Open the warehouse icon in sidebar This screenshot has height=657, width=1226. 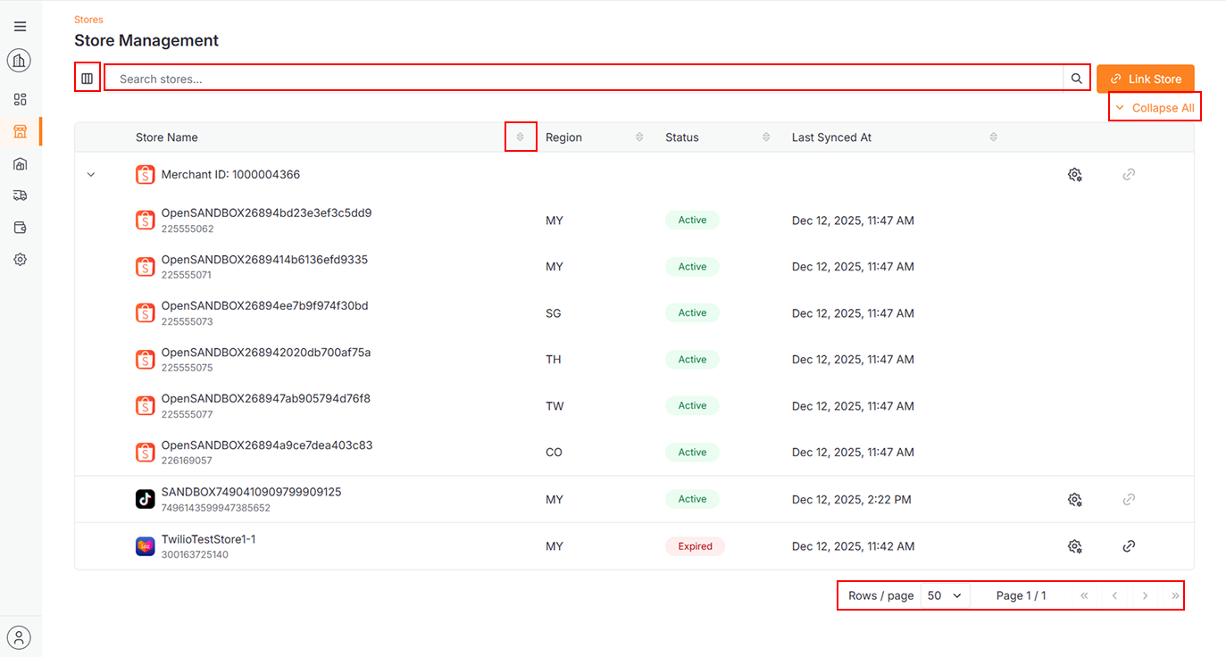tap(20, 164)
